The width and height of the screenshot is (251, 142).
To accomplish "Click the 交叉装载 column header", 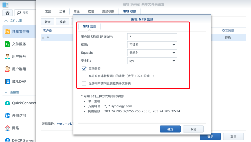I will click(x=228, y=31).
